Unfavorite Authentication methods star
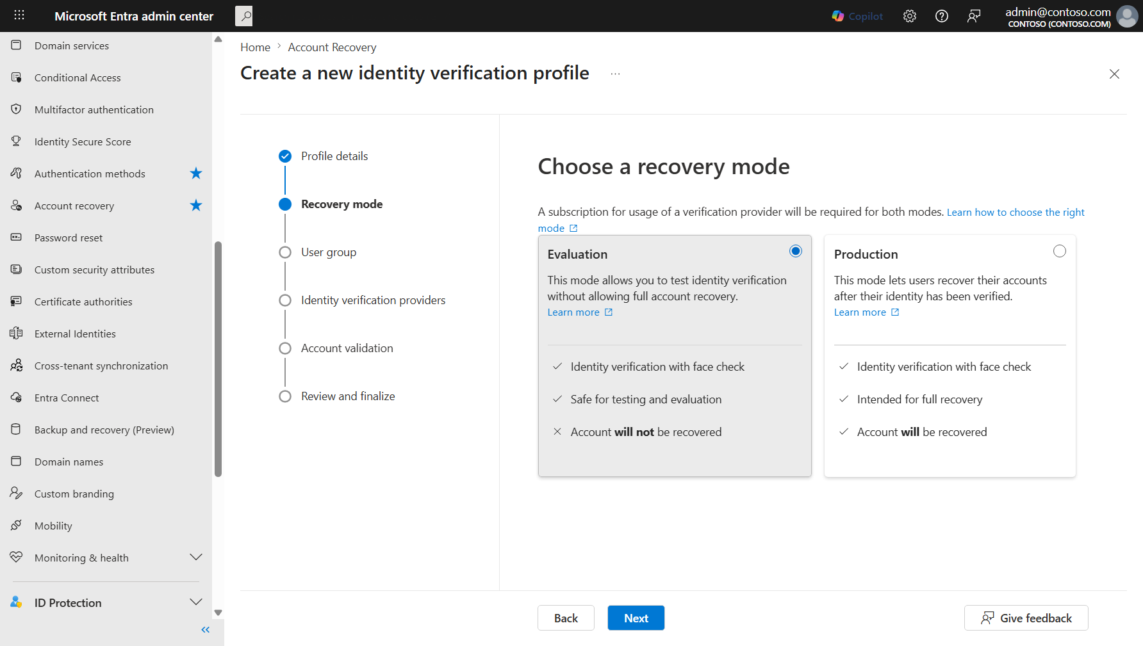Screen dimensions: 1143x646 point(196,174)
